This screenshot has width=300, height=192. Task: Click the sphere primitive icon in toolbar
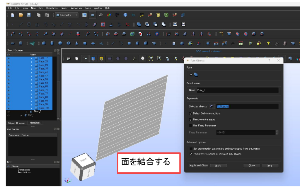coord(60,43)
